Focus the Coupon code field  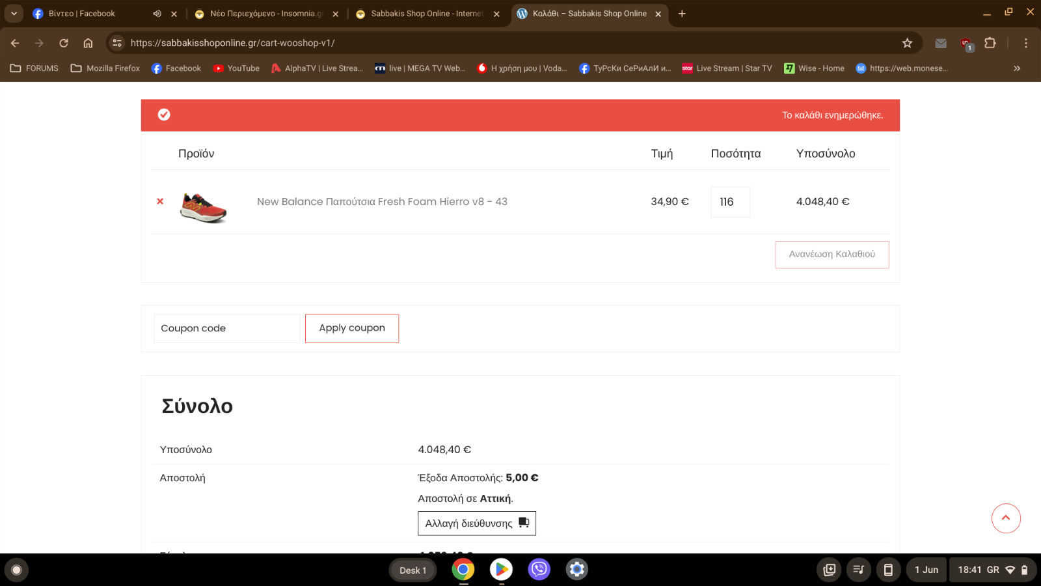pos(226,328)
